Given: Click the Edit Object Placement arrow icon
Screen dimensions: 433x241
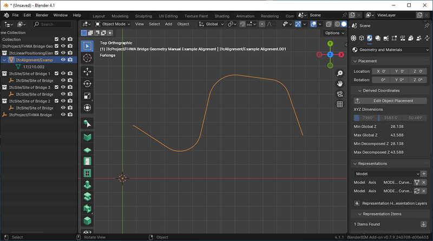Looking at the screenshot, I should tap(357, 101).
